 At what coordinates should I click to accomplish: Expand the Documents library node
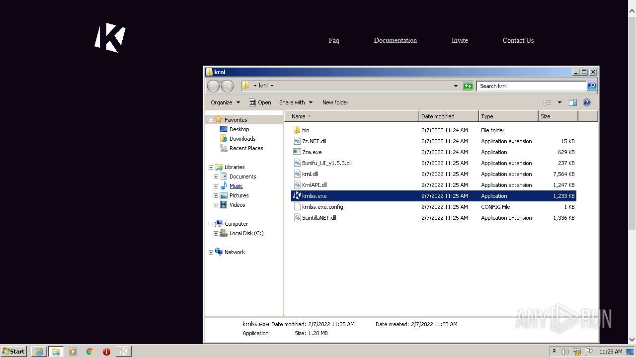pos(216,177)
